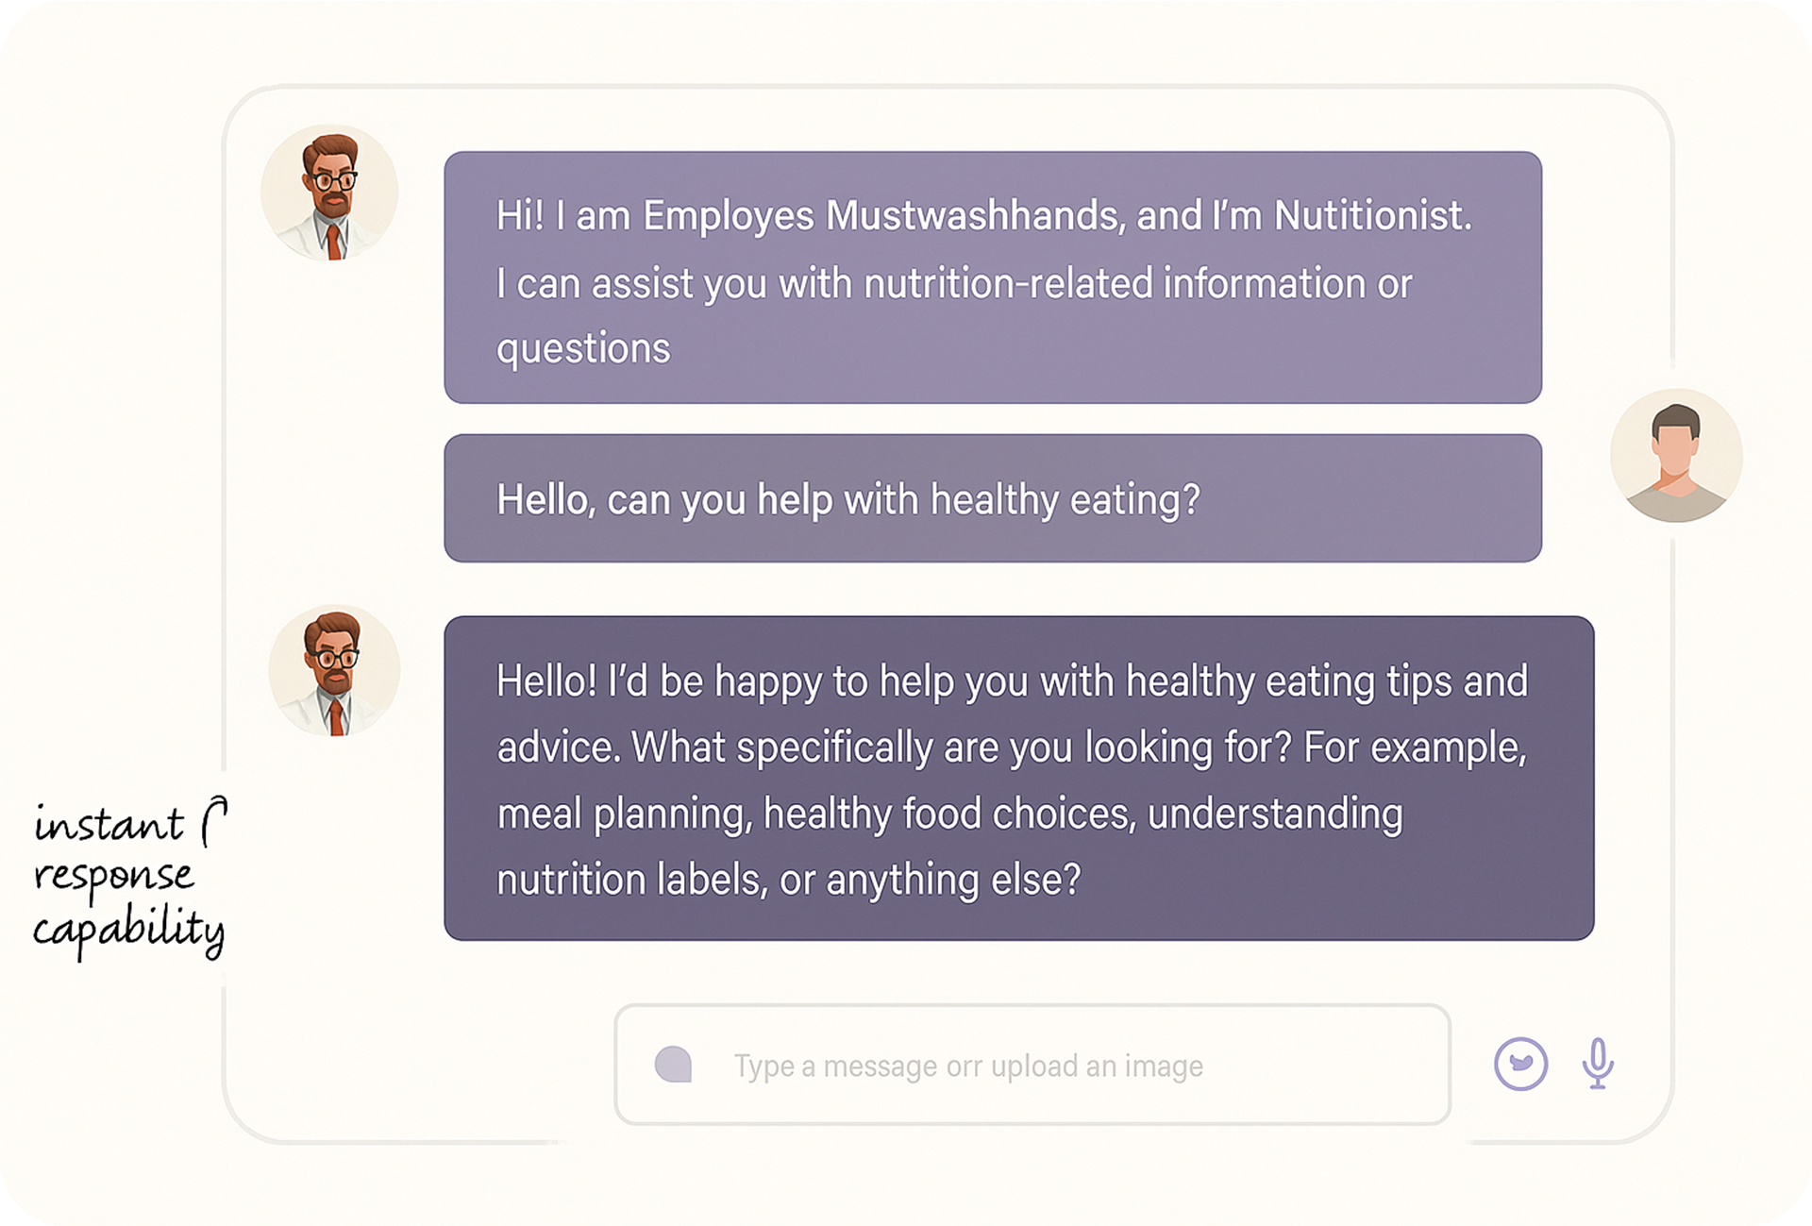This screenshot has height=1226, width=1812.
Task: Click the curved arrow next to 'instant'
Action: (x=215, y=818)
